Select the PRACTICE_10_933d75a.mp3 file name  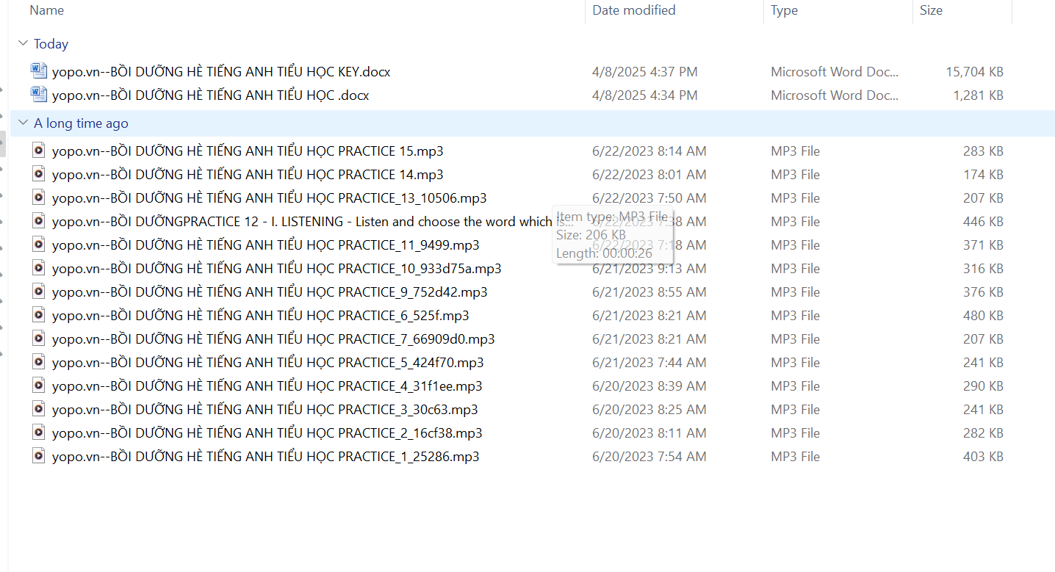tap(276, 268)
